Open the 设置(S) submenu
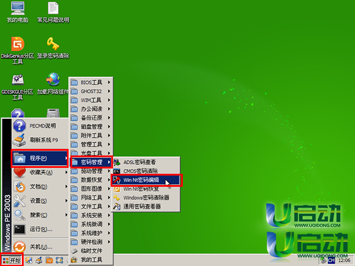The width and height of the screenshot is (355, 266). pyautogui.click(x=40, y=200)
